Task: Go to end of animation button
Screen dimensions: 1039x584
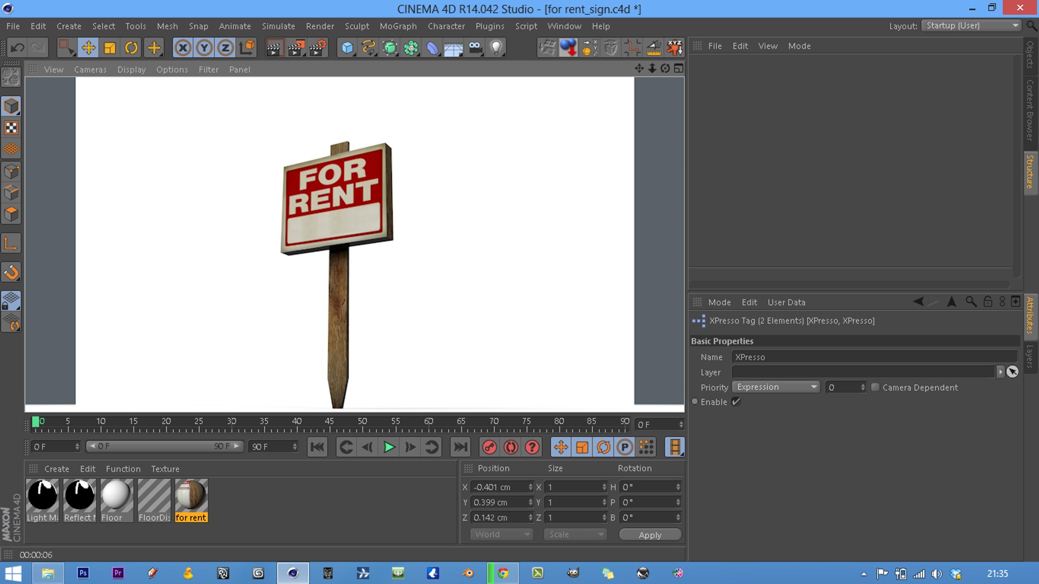Action: tap(460, 447)
